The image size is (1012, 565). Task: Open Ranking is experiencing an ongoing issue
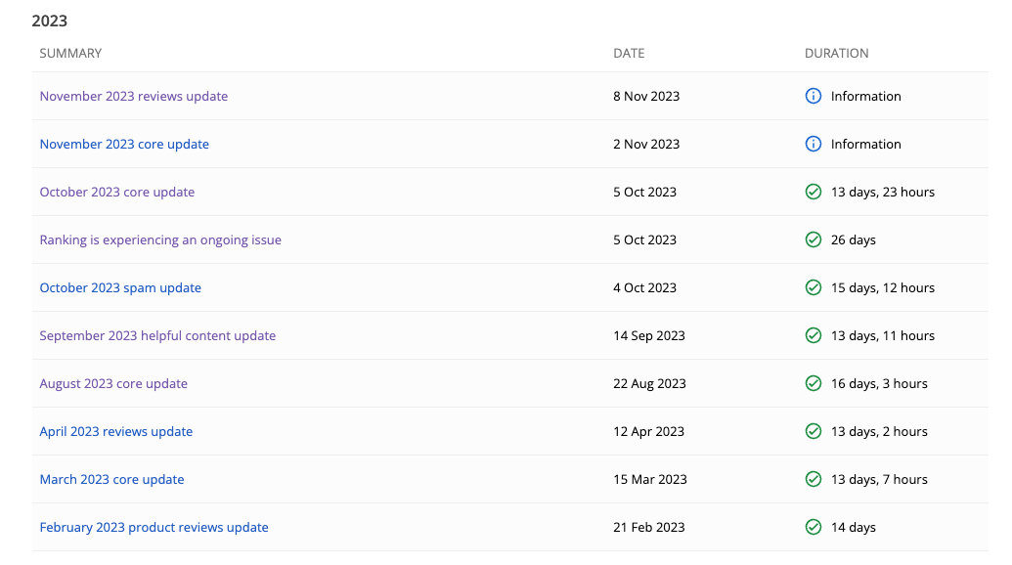coord(160,239)
